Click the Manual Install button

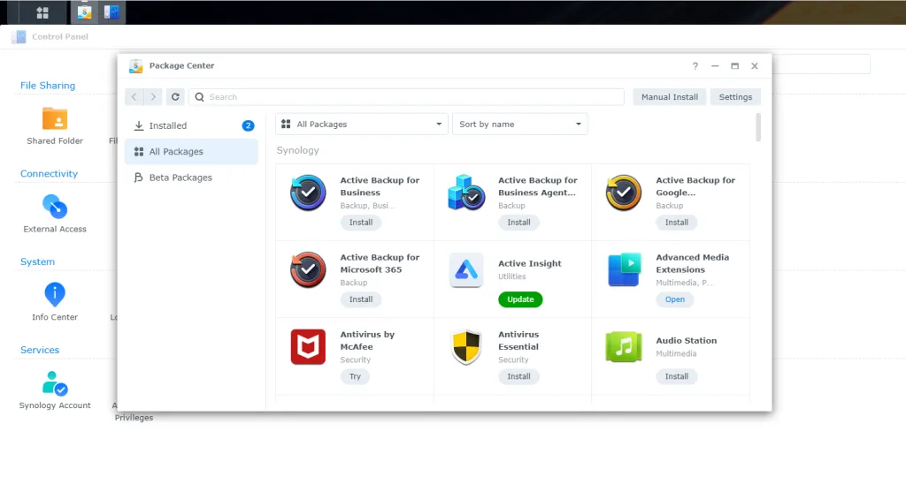[x=670, y=97]
